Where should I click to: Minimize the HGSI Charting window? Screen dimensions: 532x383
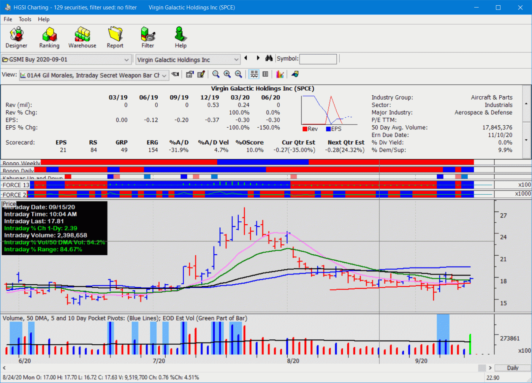pos(477,7)
